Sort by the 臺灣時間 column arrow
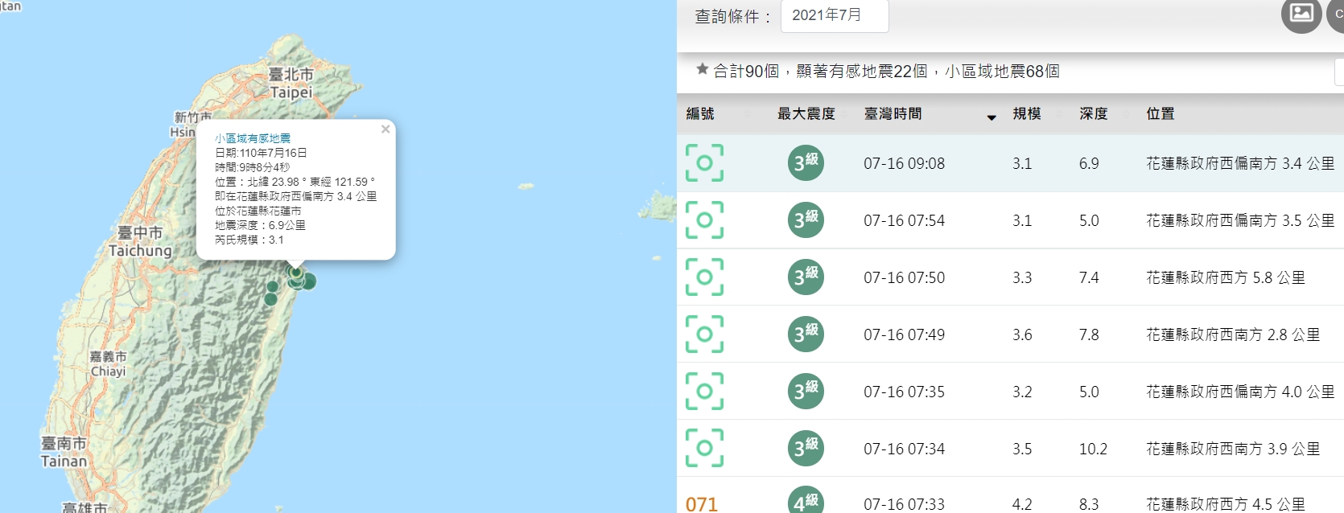The height and width of the screenshot is (513, 1344). (x=992, y=117)
